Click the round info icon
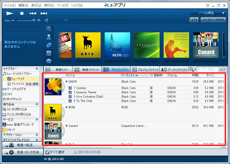This screenshot has width=230, height=164. [49, 61]
